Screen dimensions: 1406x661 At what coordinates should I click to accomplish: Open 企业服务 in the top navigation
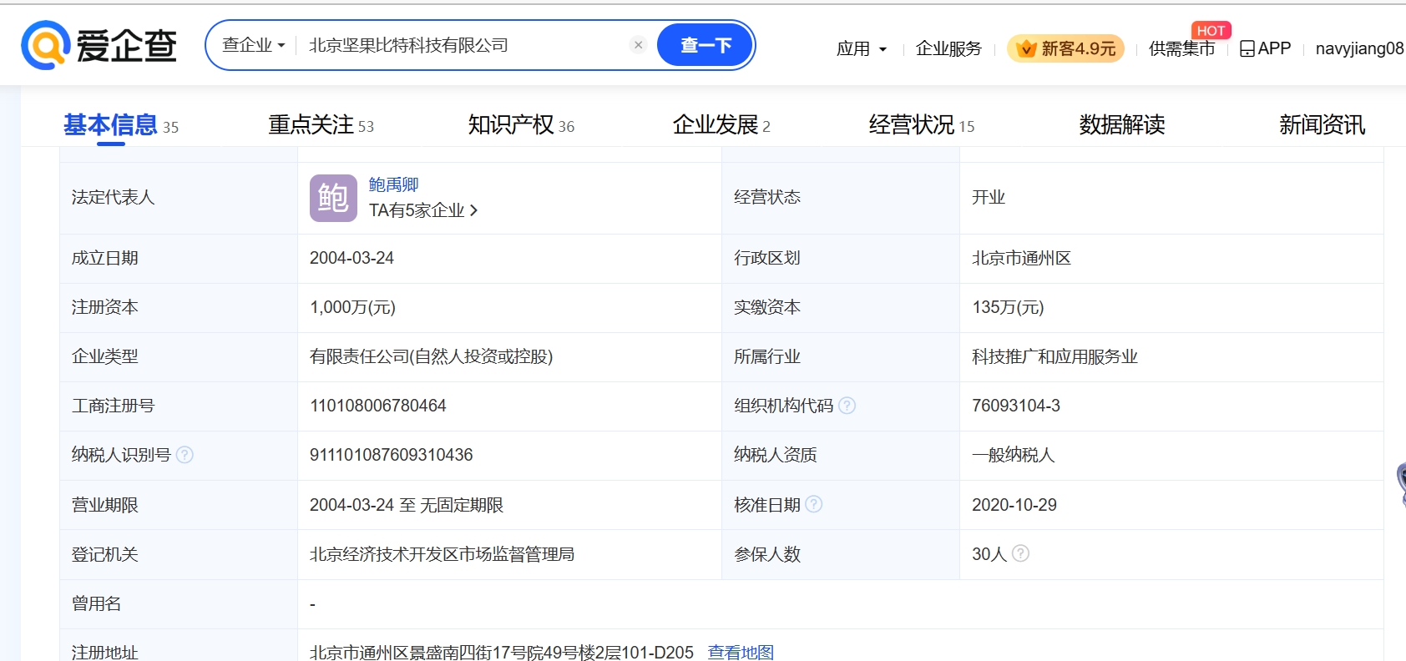(x=948, y=48)
